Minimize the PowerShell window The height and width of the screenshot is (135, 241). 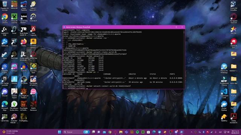coord(171,27)
